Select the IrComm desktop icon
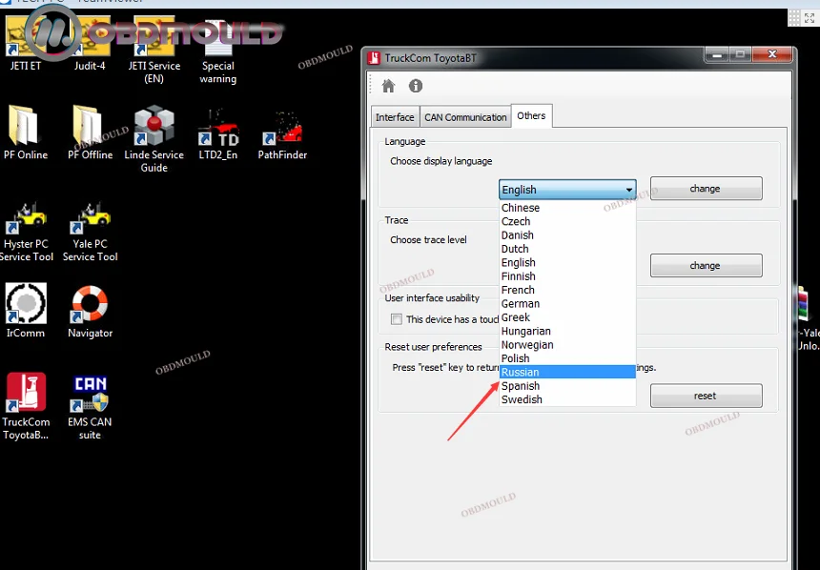This screenshot has width=820, height=570. 26,311
